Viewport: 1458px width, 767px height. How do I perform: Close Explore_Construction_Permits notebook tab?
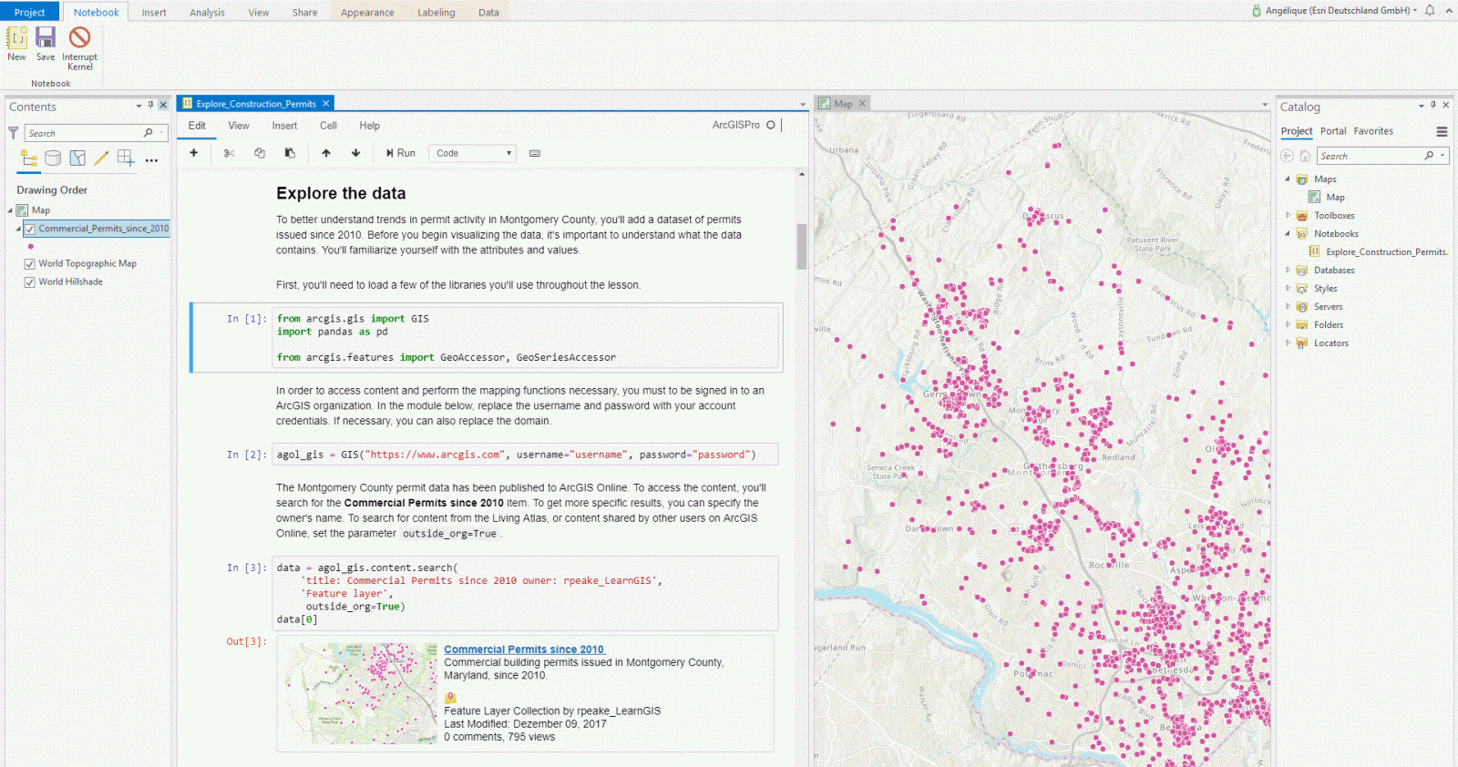coord(325,104)
